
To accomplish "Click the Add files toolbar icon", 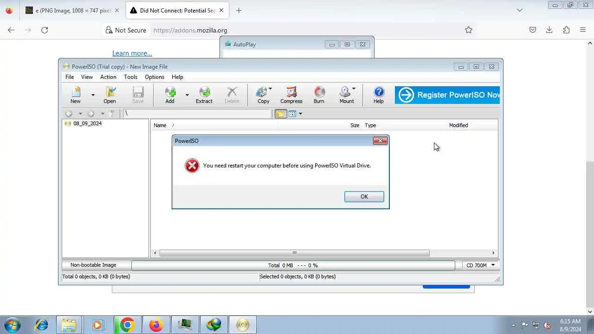I will [170, 95].
